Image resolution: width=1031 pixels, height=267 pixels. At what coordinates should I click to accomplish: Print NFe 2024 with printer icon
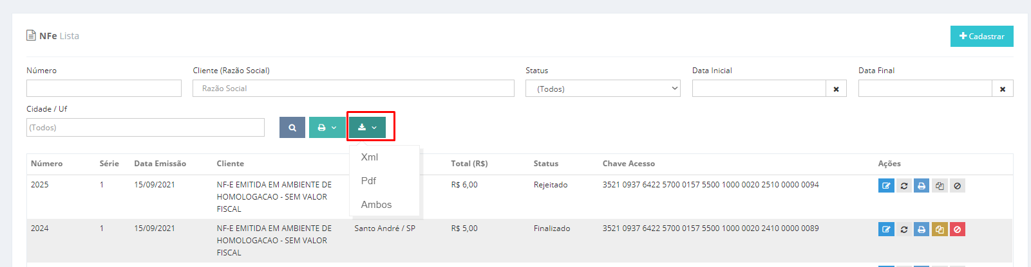(x=922, y=229)
